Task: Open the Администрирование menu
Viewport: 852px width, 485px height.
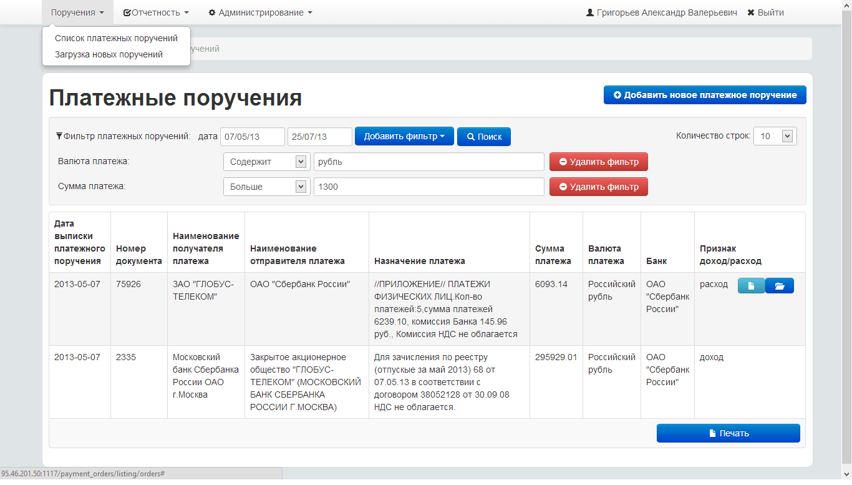Action: coord(260,12)
